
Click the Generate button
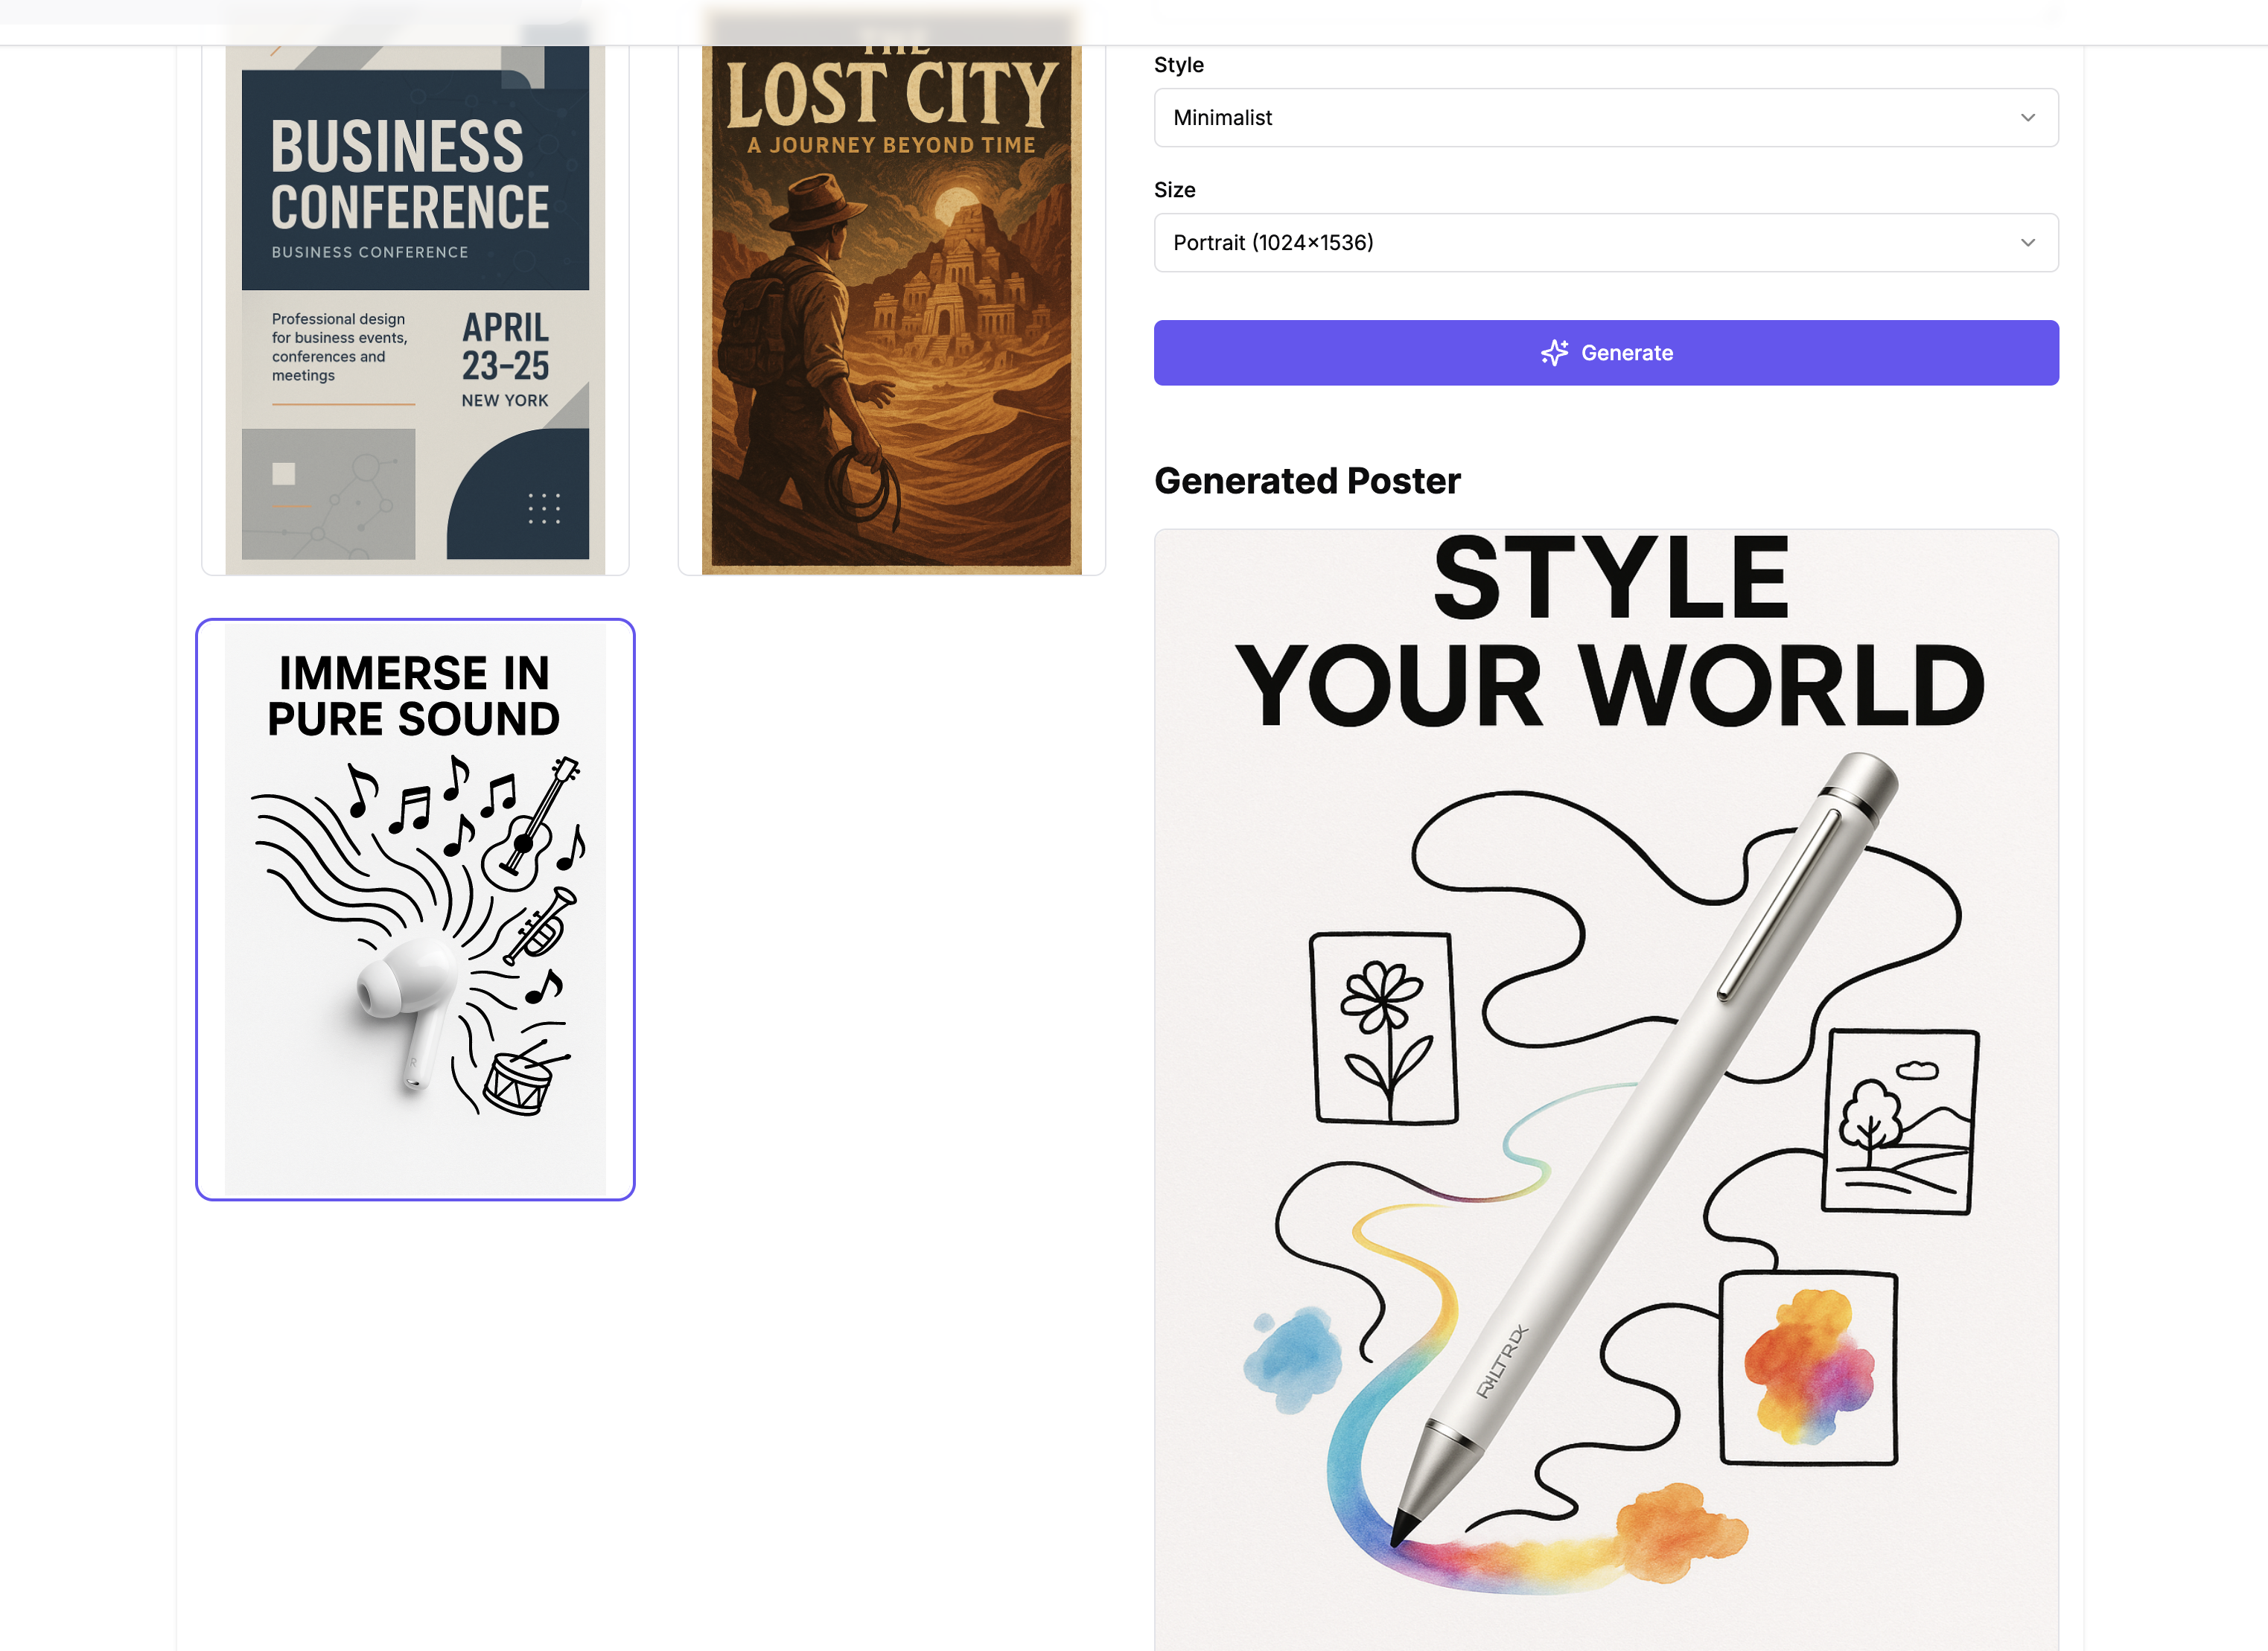pos(1606,353)
